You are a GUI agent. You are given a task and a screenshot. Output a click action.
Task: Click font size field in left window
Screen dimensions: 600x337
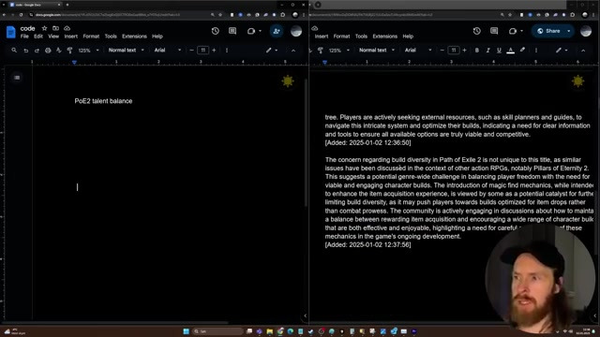click(x=202, y=50)
